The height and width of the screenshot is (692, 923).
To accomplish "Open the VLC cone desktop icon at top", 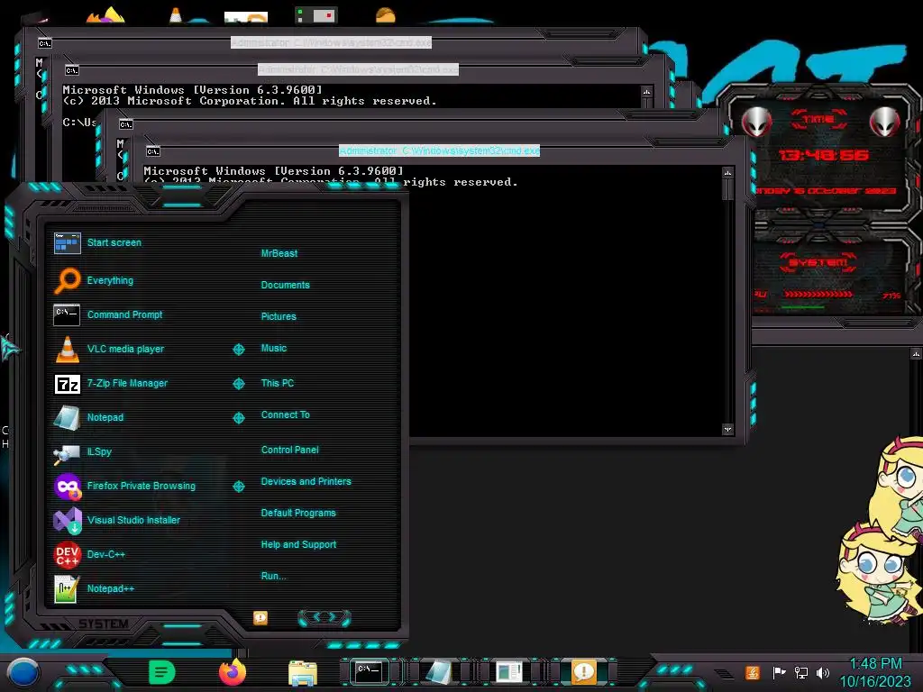I will point(176,14).
